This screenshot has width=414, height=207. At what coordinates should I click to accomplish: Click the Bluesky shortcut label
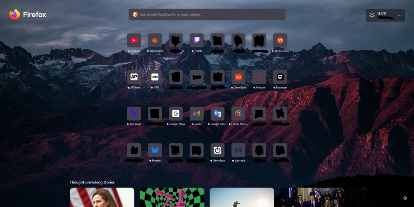[x=156, y=160]
